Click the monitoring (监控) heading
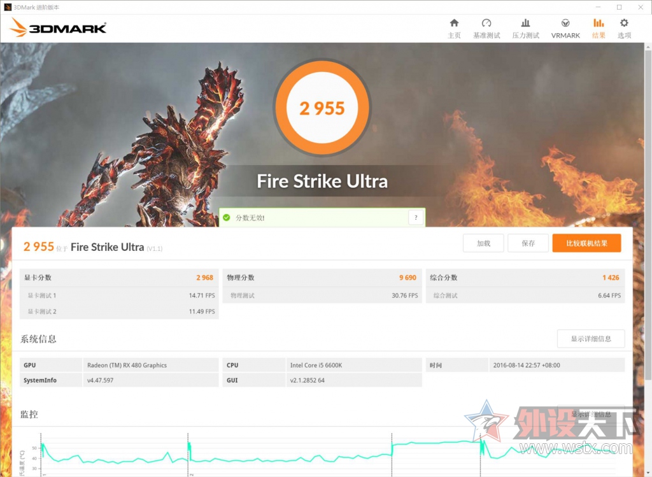Viewport: 652px width, 477px height. [29, 414]
